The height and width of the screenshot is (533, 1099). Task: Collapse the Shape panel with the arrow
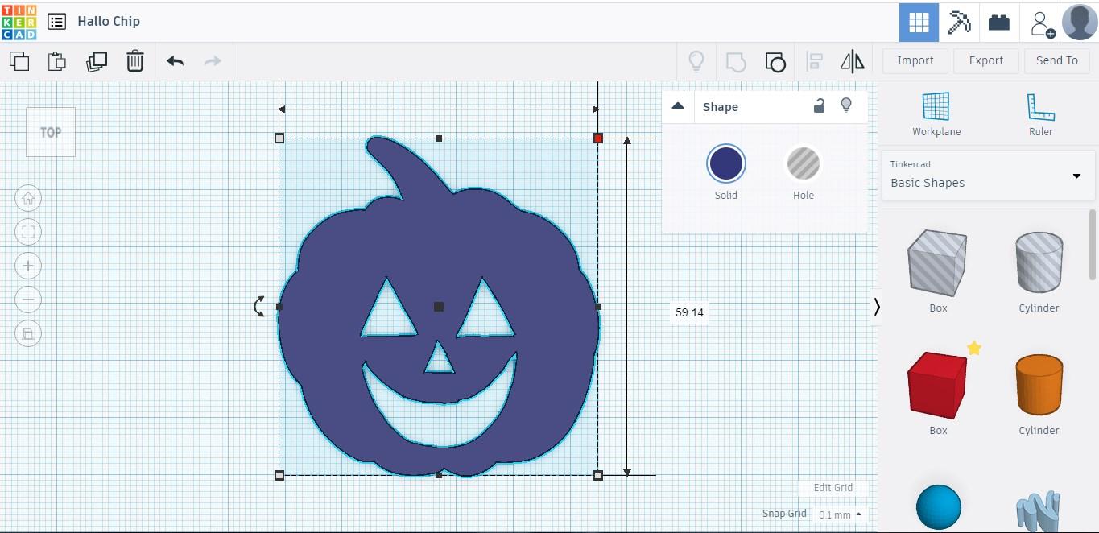677,105
